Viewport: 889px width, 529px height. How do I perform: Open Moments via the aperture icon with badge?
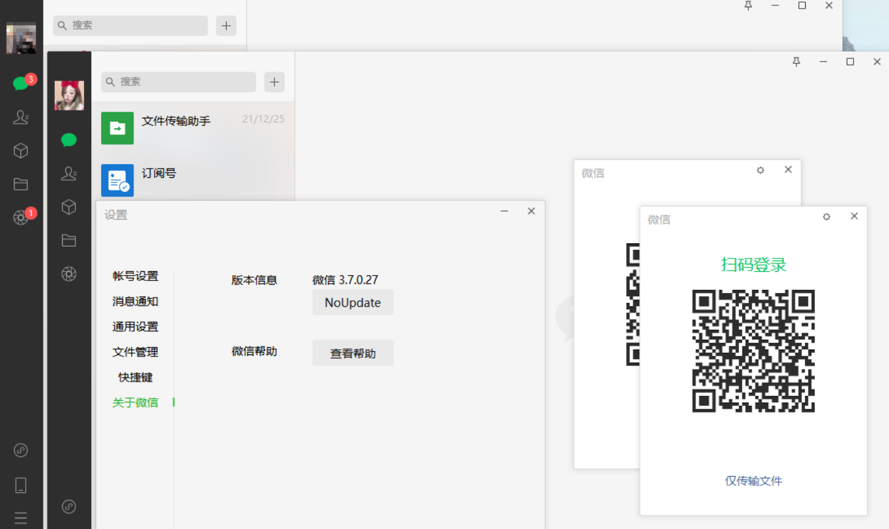tap(21, 217)
